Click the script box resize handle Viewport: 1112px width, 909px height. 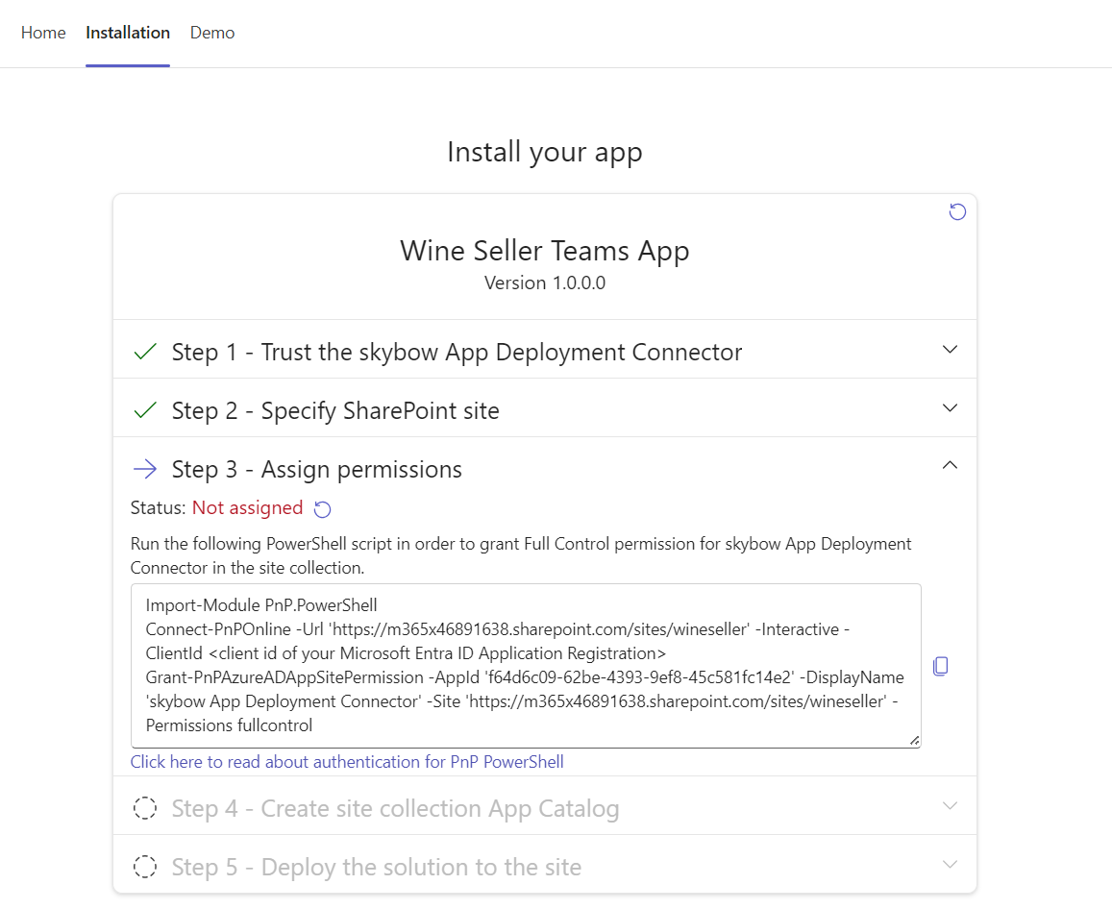click(914, 741)
